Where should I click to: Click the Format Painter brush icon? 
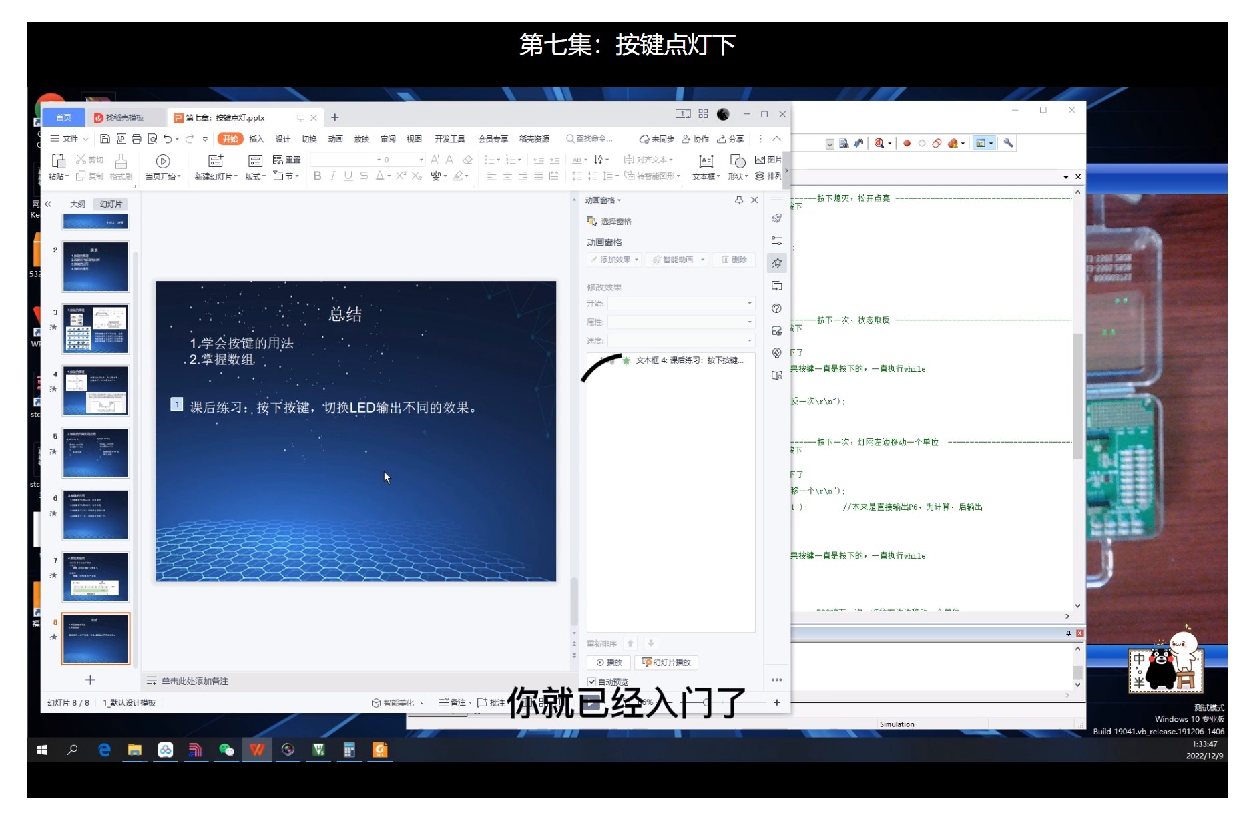[121, 161]
